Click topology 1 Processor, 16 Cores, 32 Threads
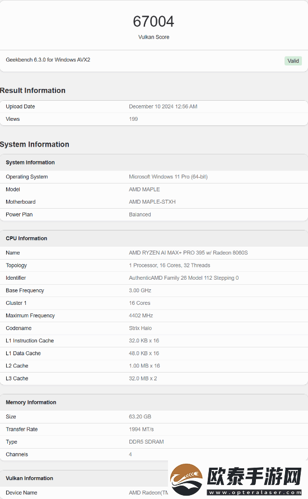 170,265
